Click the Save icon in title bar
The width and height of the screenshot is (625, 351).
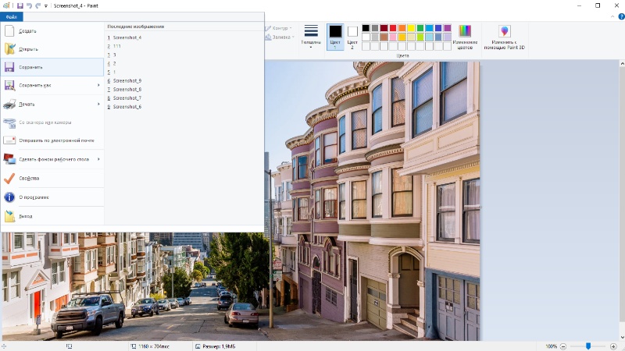click(20, 5)
